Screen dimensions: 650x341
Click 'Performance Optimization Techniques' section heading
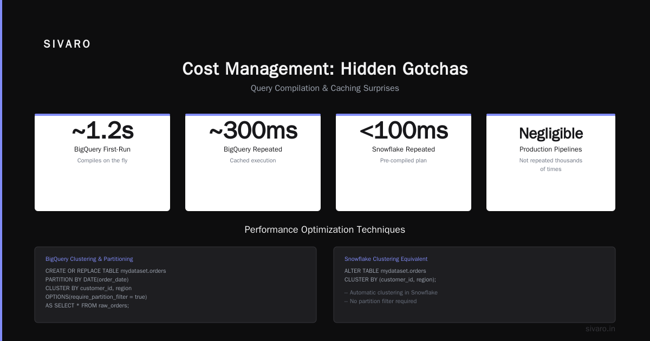click(325, 229)
